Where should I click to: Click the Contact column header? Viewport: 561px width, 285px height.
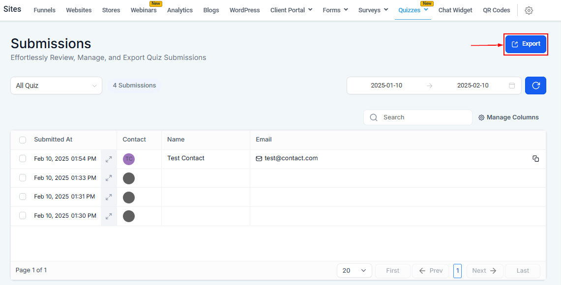click(134, 140)
